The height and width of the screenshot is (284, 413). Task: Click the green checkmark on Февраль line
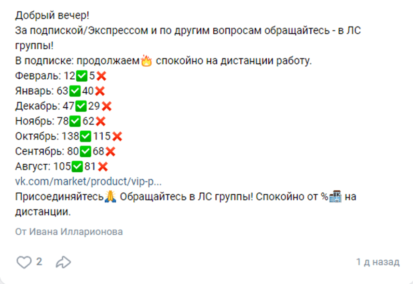pyautogui.click(x=82, y=76)
